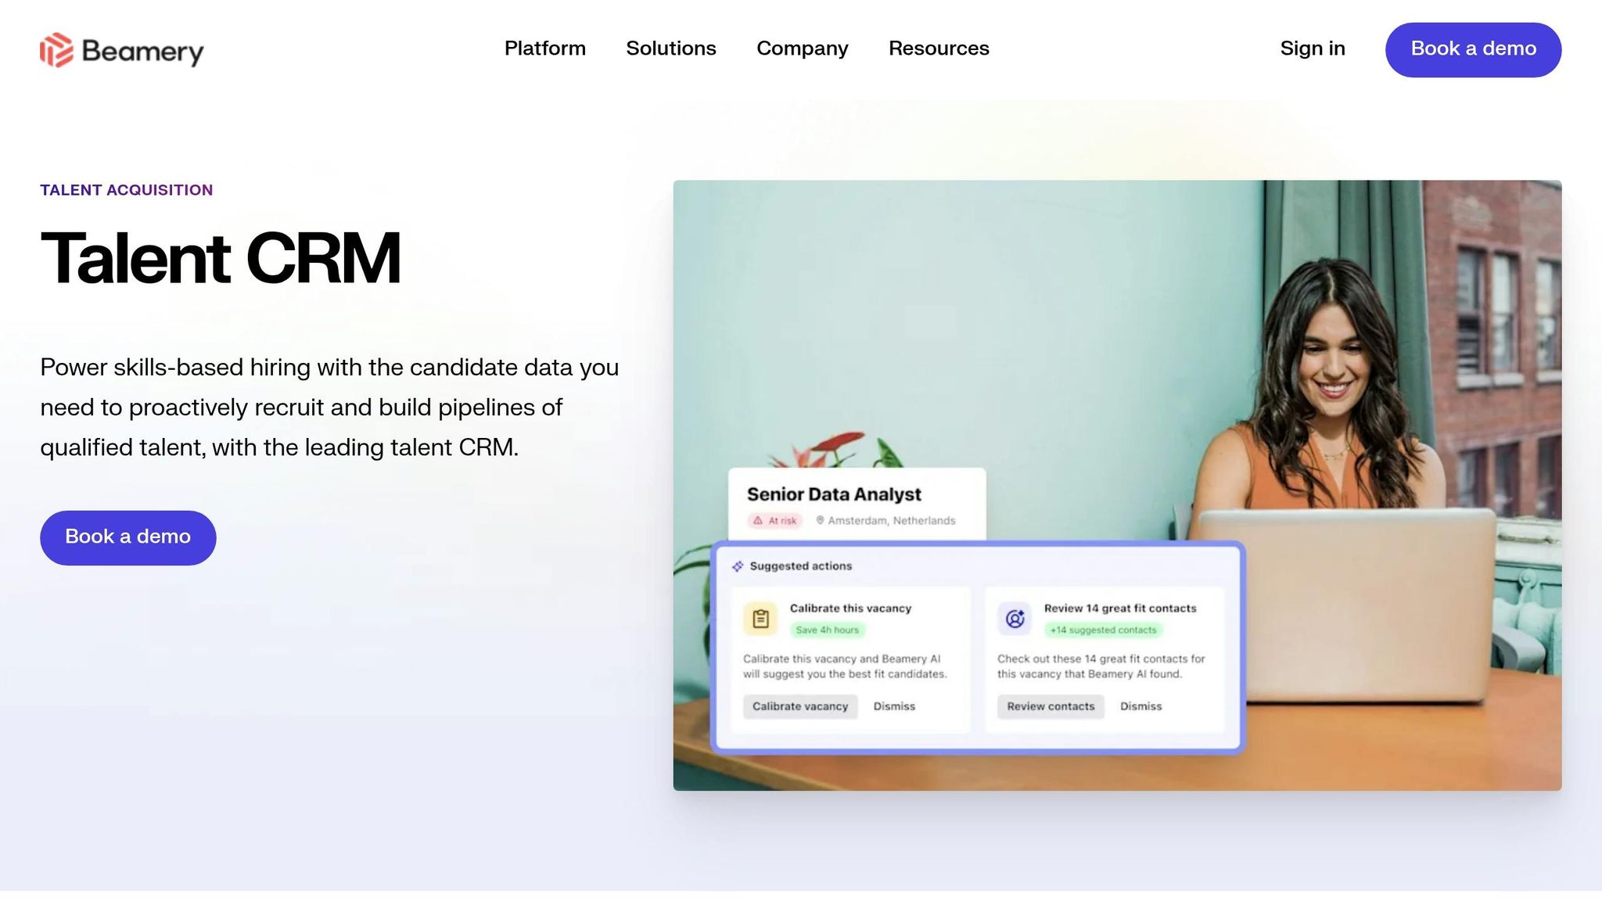Click the Amsterdam, Netherlands location text
This screenshot has height=901, width=1602.
click(x=892, y=520)
